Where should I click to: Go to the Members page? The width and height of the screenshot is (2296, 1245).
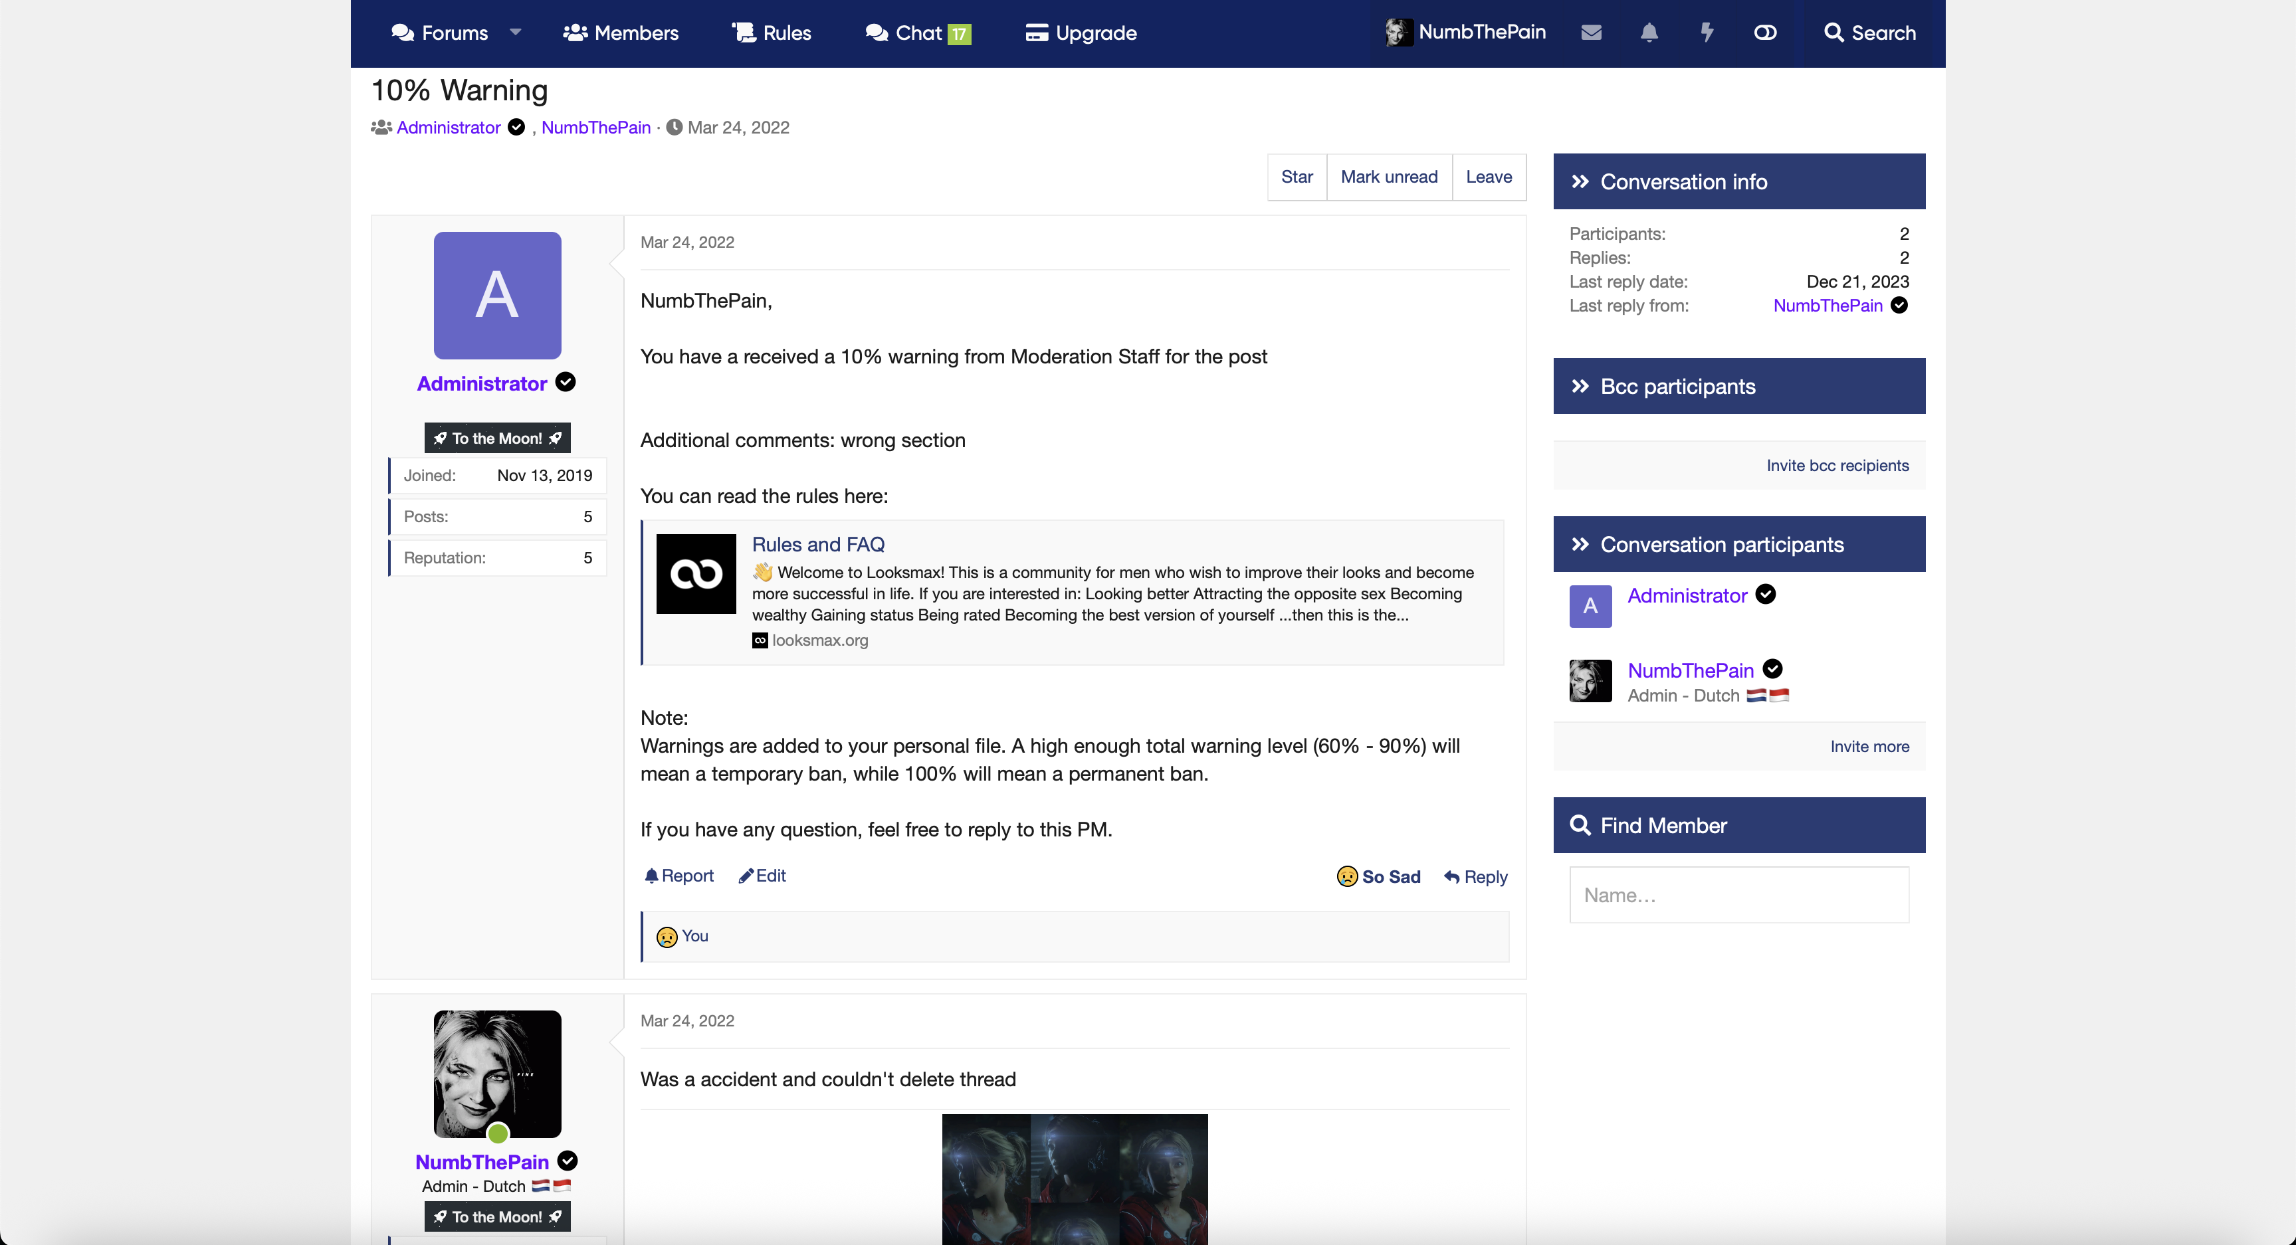coord(620,33)
